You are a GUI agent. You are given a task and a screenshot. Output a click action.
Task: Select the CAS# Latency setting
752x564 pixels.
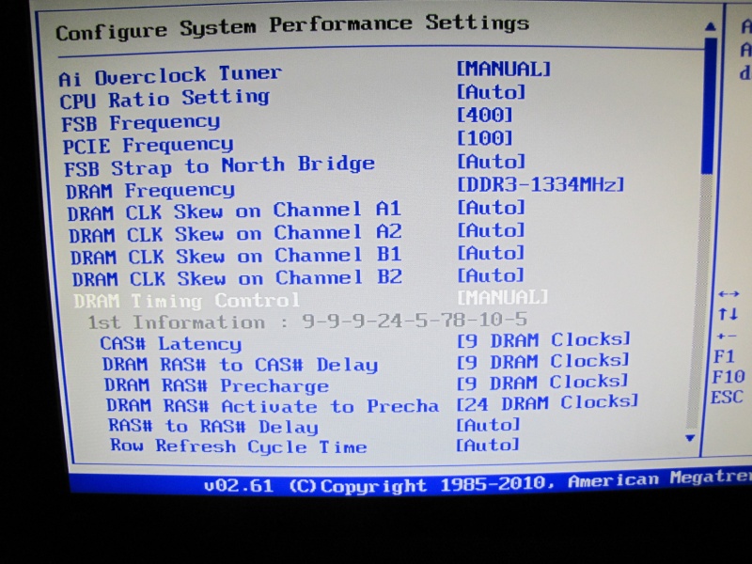pos(171,343)
